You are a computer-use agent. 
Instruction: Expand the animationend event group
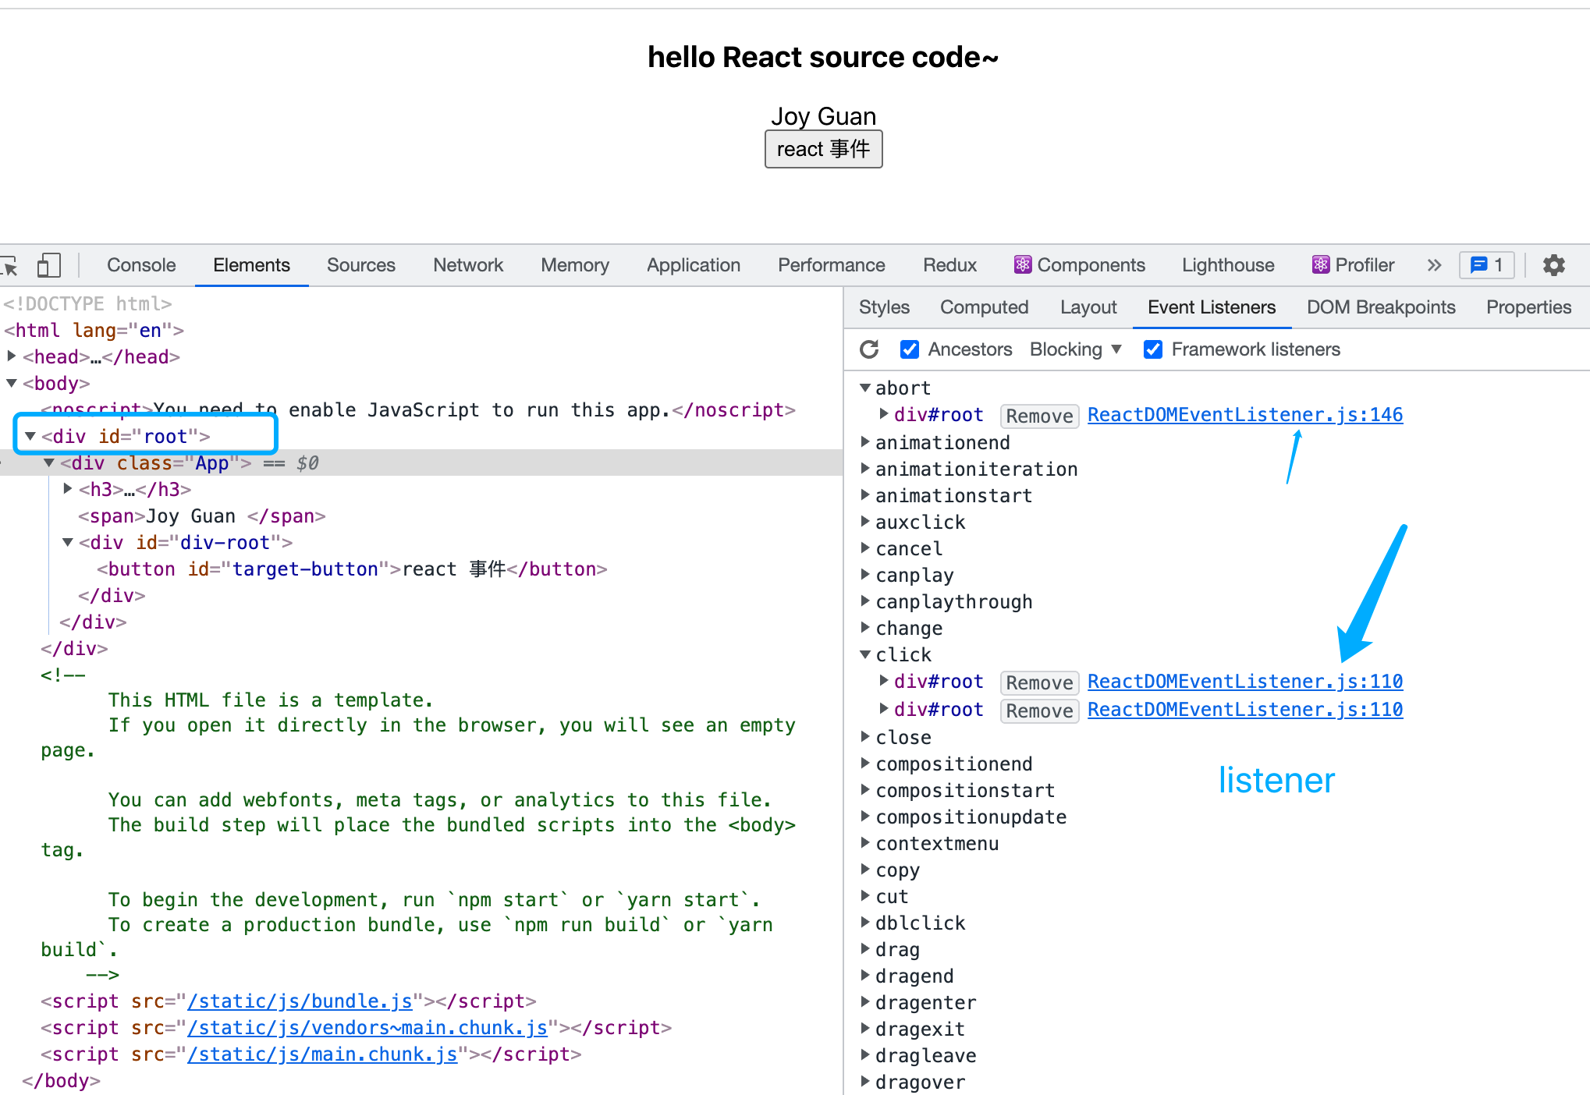[865, 442]
